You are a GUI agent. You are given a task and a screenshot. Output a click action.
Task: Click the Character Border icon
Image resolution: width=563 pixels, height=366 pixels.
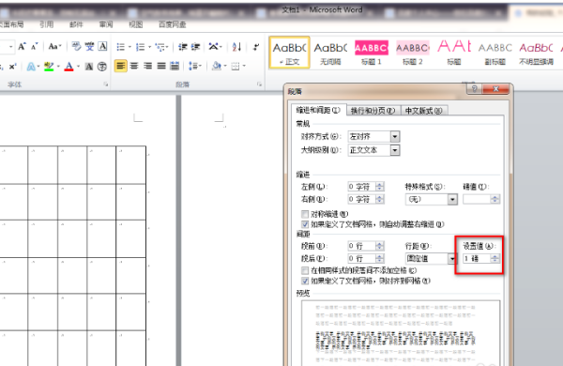click(102, 46)
